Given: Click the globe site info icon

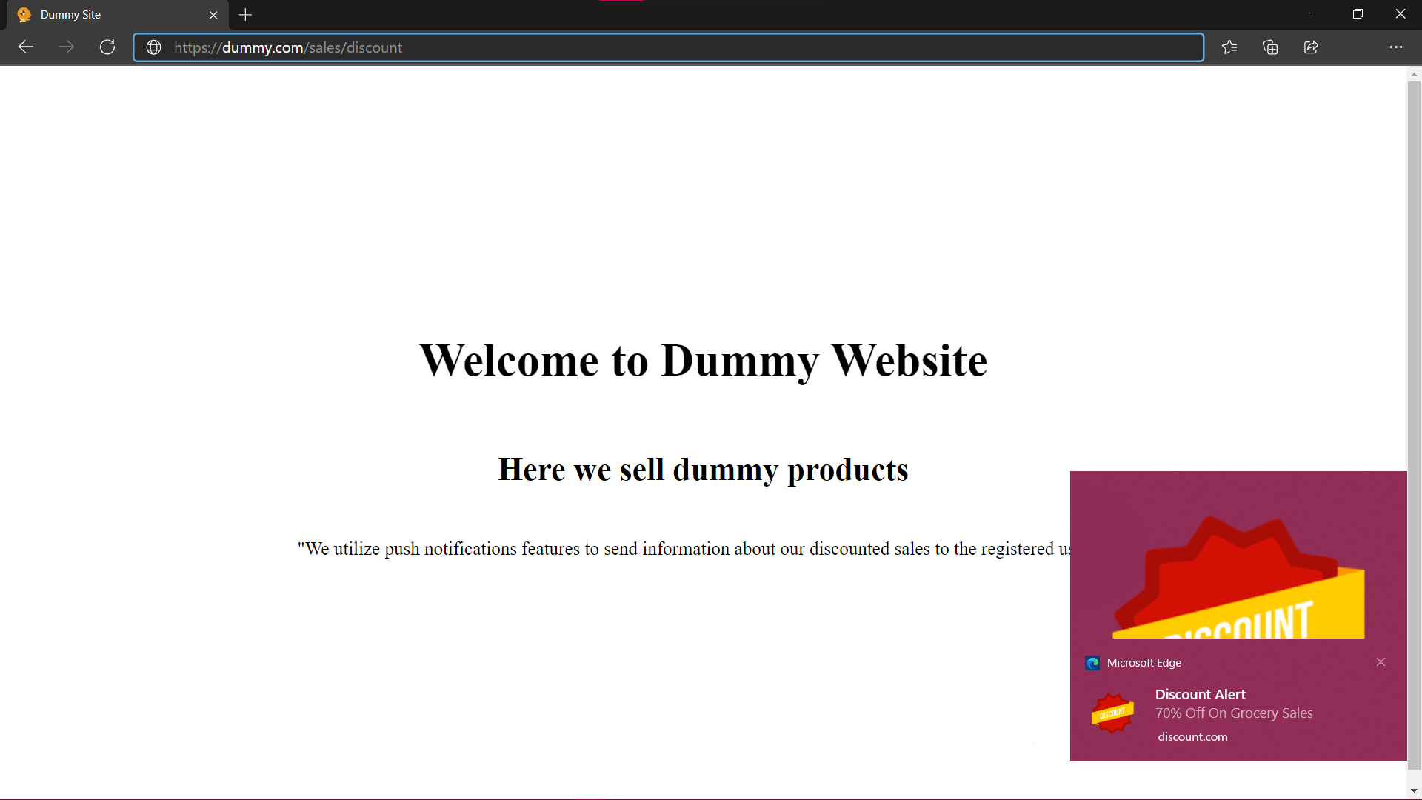Looking at the screenshot, I should point(154,47).
